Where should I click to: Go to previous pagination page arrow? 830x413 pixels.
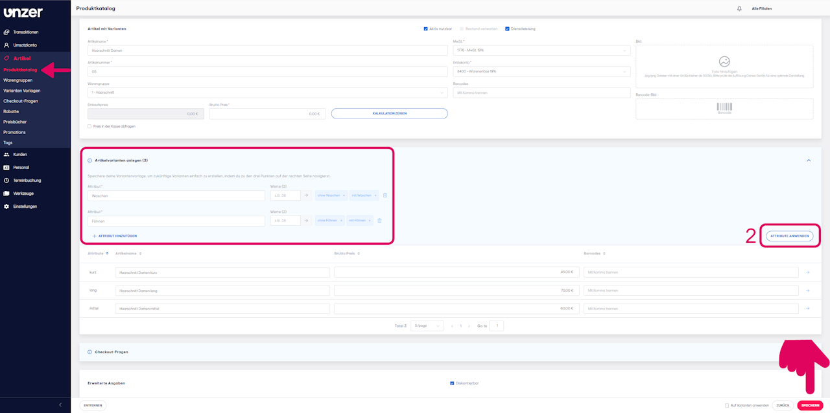[452, 326]
